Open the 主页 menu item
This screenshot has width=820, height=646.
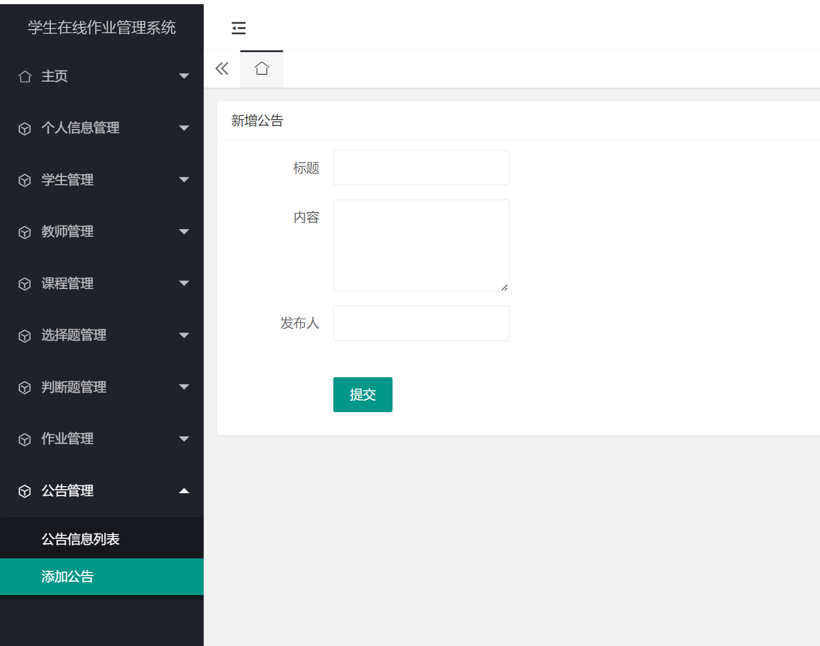point(102,76)
